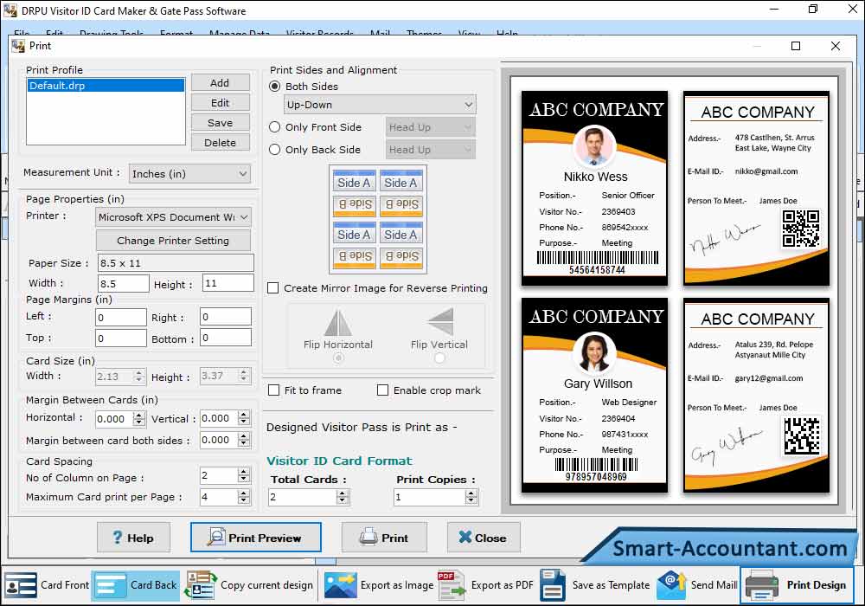The image size is (865, 606).
Task: Select Only Back Side option
Action: 274,150
